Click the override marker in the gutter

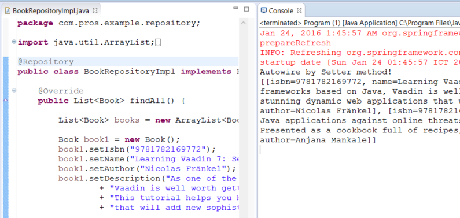pos(6,101)
